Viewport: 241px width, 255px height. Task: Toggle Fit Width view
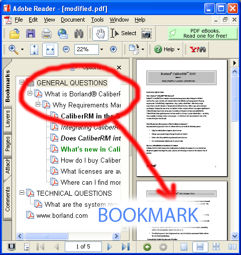coord(50,50)
